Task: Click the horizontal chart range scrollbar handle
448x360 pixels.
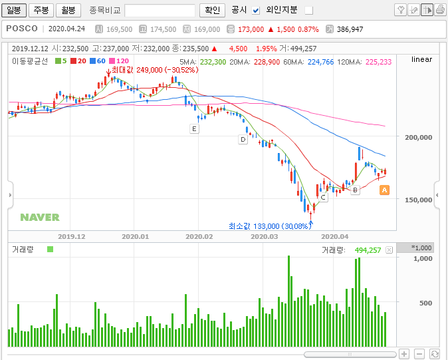Action: coord(350,355)
